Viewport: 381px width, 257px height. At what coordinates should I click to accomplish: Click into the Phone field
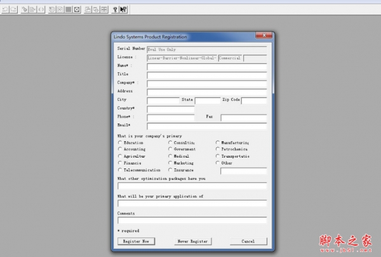171,118
